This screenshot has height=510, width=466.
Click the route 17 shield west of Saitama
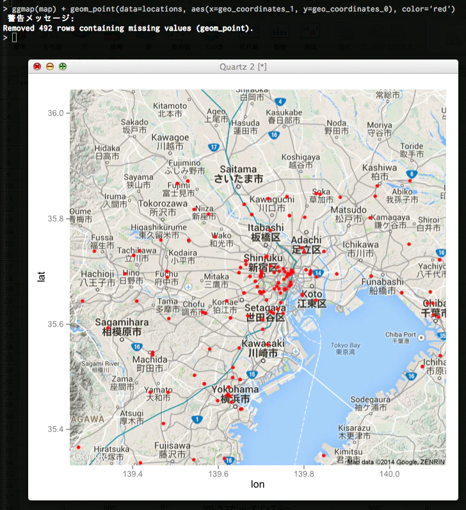[213, 147]
